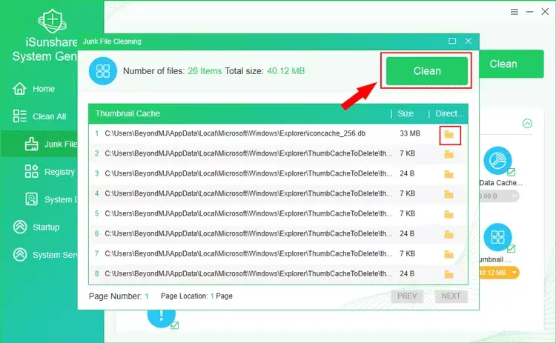556x343 pixels.
Task: Collapse section with circled up chevron
Action: tap(527, 123)
